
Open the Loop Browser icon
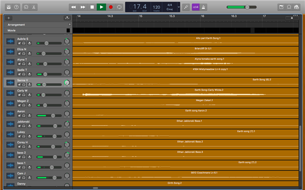(x=289, y=7)
